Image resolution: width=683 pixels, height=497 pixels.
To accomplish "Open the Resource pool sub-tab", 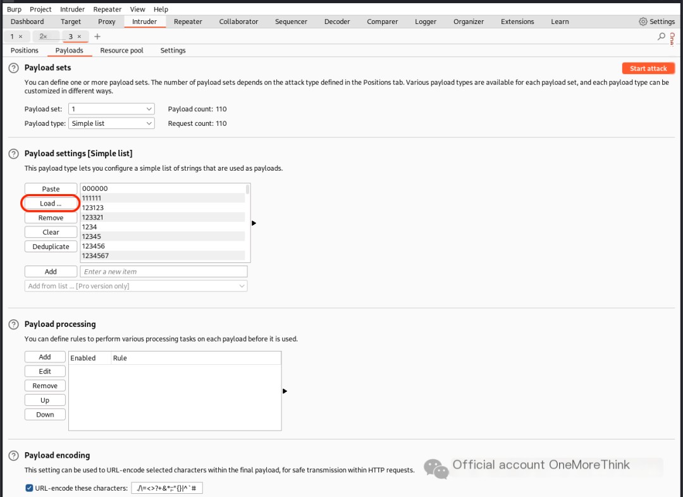I will (121, 51).
